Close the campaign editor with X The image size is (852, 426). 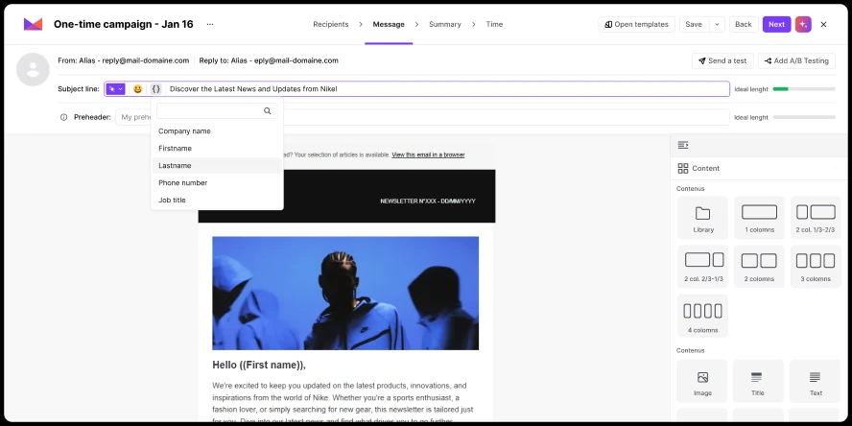824,24
